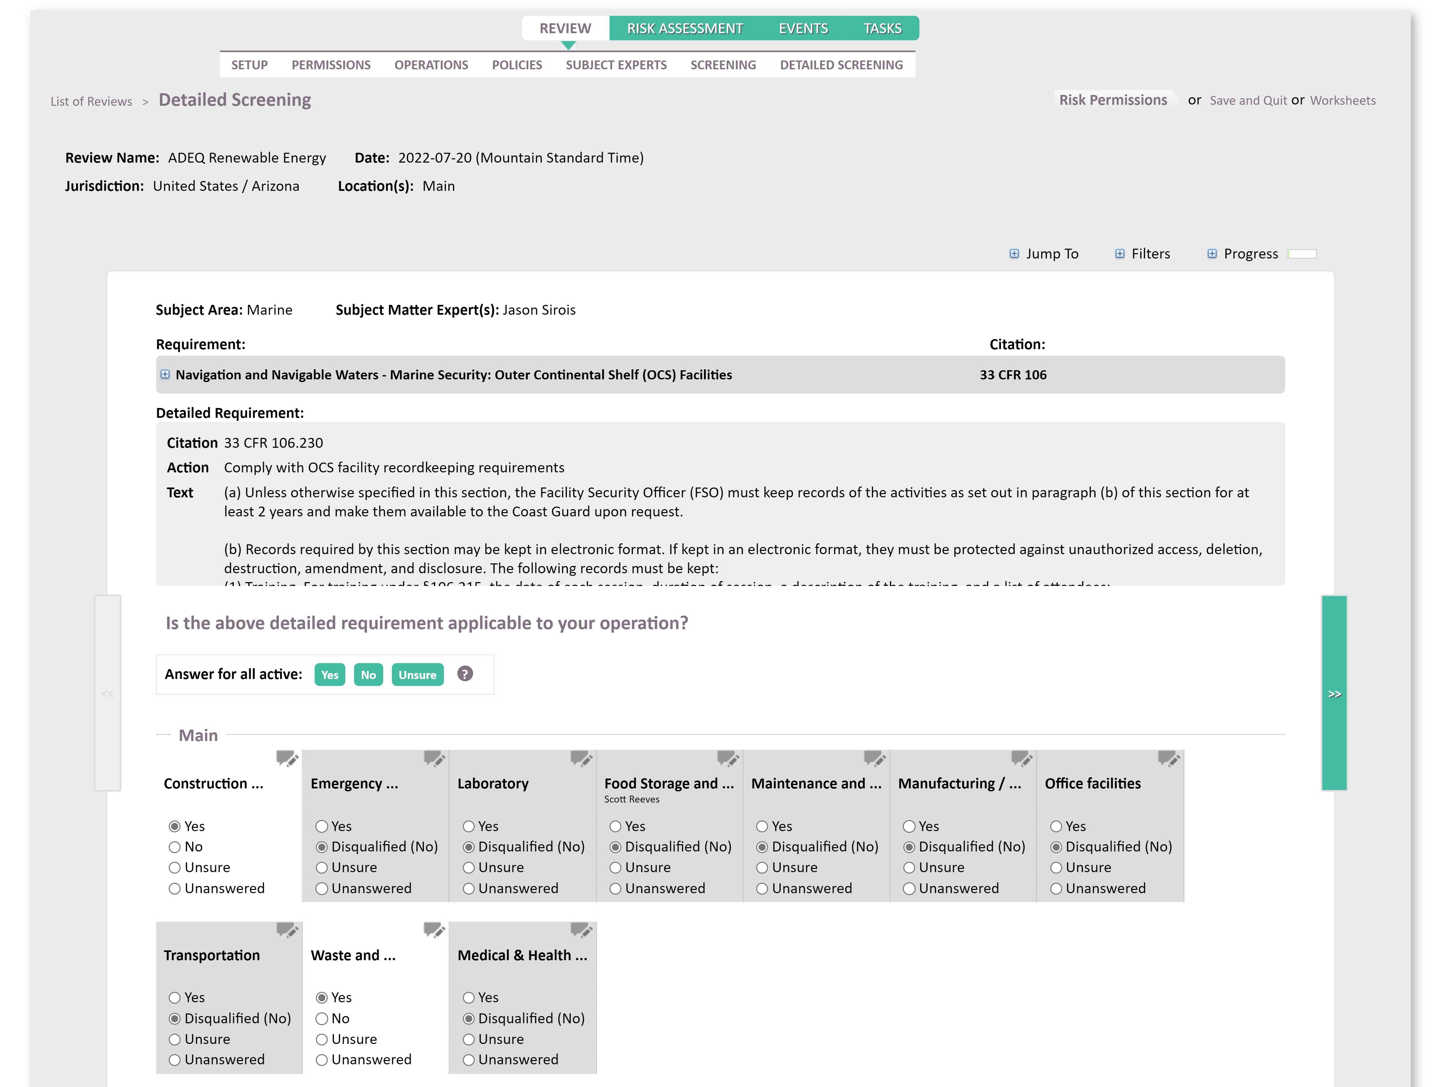Switch to the Risk Assessment tab
Viewport: 1441px width, 1087px height.
pos(685,28)
